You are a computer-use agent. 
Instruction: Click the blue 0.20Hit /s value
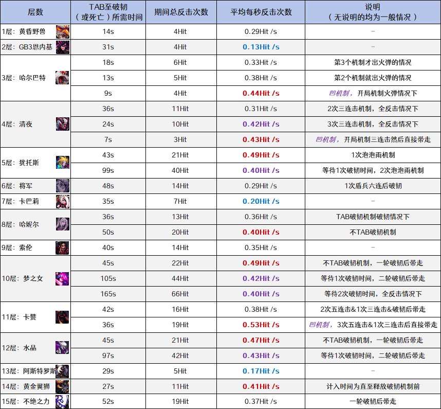261,201
